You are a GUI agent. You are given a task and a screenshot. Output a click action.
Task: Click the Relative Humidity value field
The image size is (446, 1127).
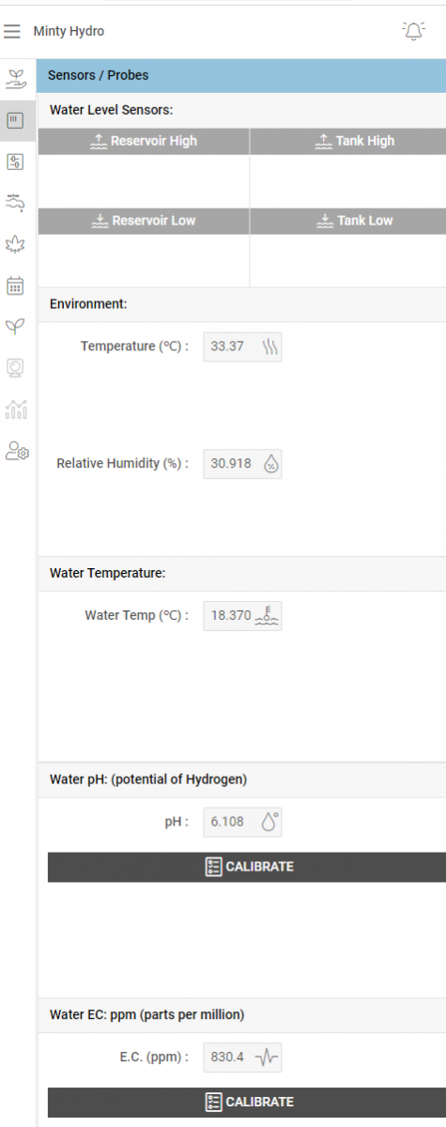coord(242,463)
